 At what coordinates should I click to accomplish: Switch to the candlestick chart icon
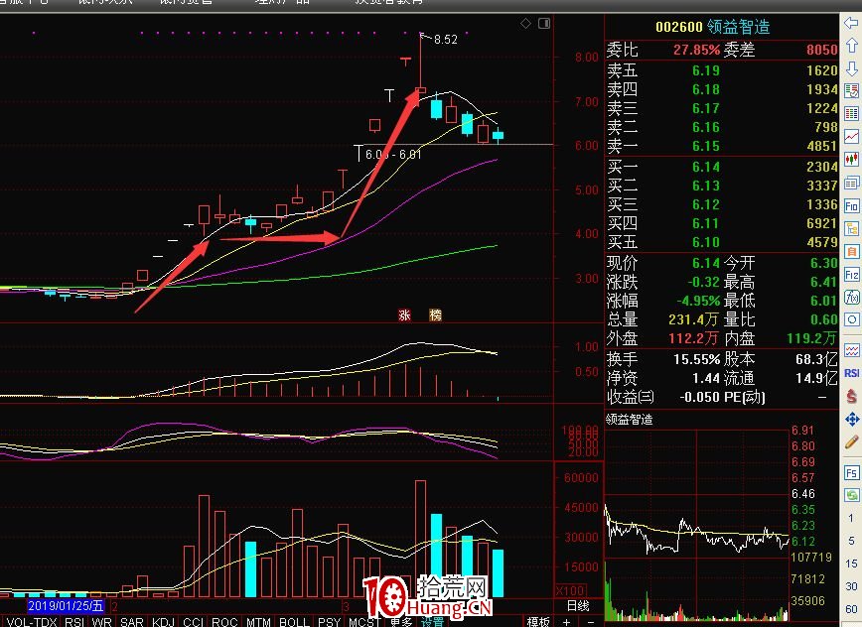point(851,159)
